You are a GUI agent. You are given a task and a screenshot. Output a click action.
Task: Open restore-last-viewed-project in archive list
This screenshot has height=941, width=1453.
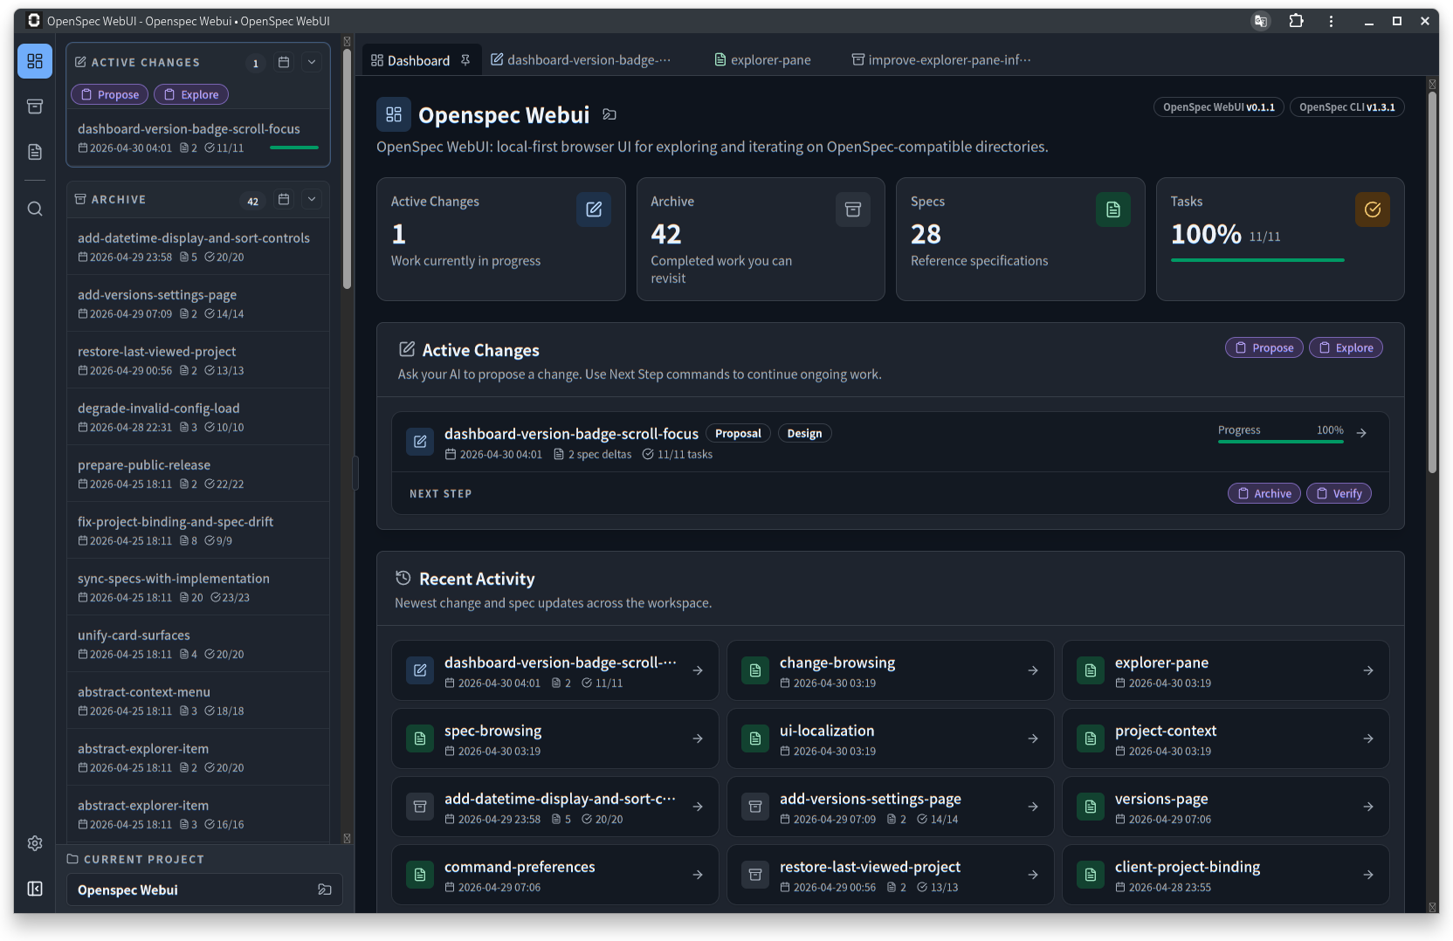[198, 360]
